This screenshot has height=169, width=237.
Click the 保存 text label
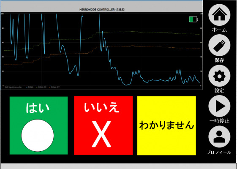[219, 60]
